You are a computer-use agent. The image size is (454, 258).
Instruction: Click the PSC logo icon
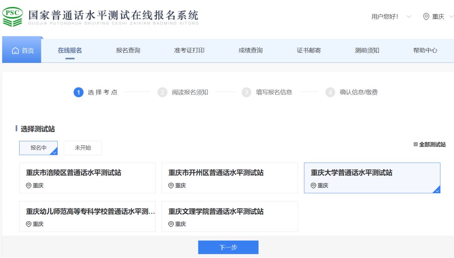tap(12, 17)
